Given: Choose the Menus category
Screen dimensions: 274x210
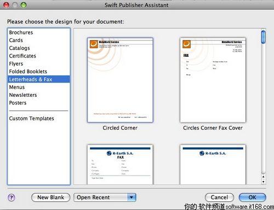Looking at the screenshot, I should (x=38, y=87).
